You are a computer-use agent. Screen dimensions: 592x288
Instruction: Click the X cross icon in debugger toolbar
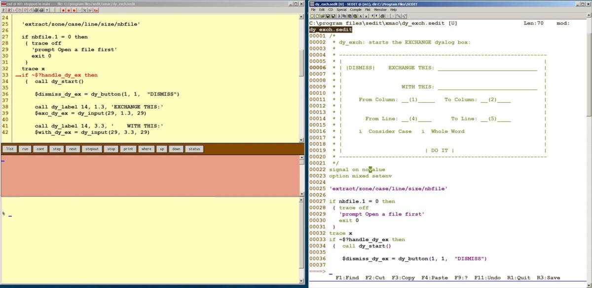pyautogui.click(x=85, y=10)
